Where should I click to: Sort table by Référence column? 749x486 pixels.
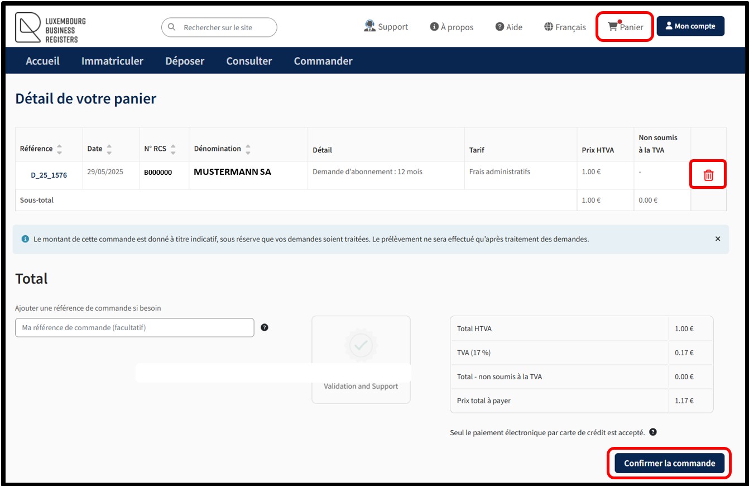(x=59, y=149)
